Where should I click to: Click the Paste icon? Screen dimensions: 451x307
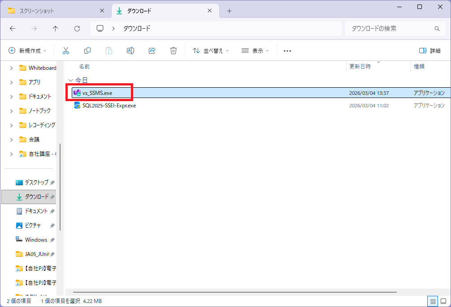point(109,50)
